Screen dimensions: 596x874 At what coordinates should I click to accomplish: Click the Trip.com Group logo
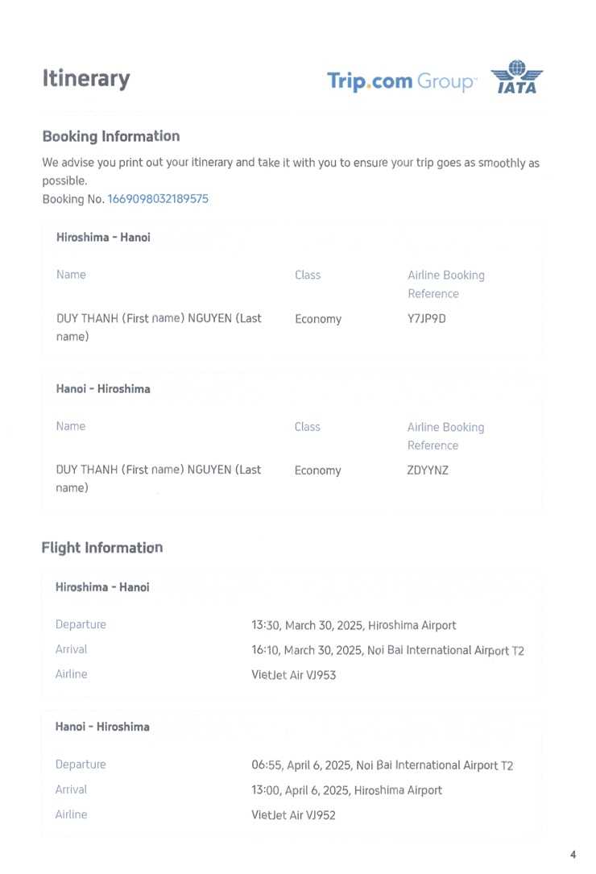pyautogui.click(x=401, y=81)
